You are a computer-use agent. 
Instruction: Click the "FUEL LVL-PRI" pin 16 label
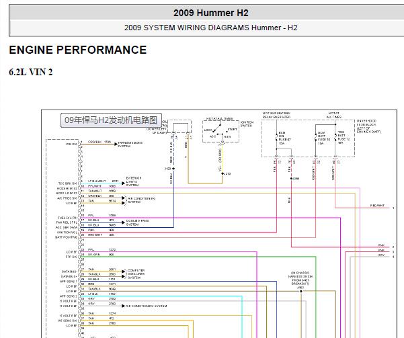(67, 218)
